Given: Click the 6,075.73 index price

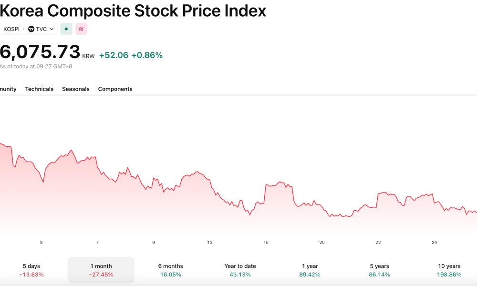Looking at the screenshot, I should pos(40,51).
